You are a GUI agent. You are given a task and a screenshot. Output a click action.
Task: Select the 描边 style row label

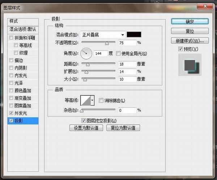[19, 60]
